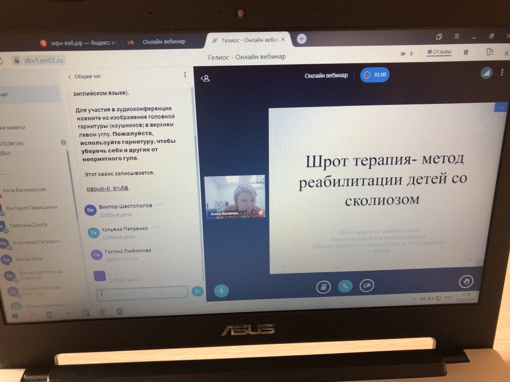This screenshot has width=510, height=382.
Task: Open the users settings gear icon
Action: coord(63,143)
